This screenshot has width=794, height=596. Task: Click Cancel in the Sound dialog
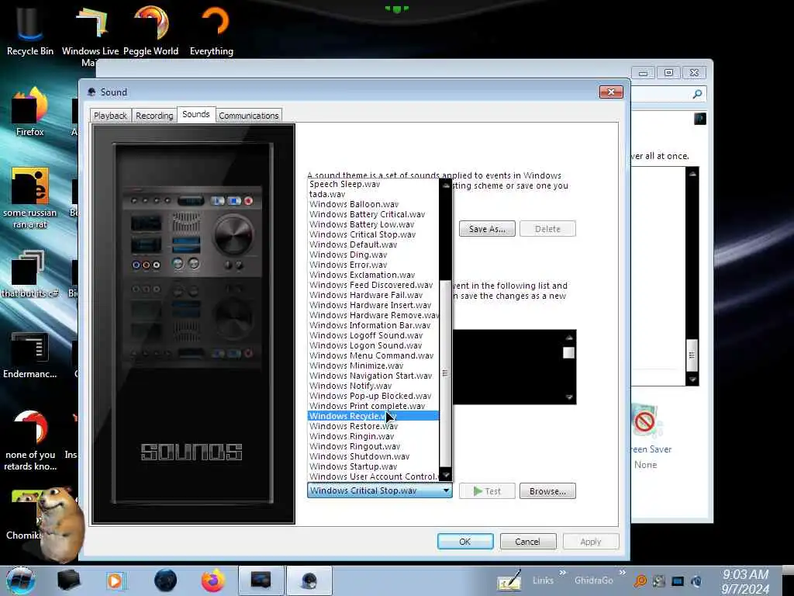528,541
